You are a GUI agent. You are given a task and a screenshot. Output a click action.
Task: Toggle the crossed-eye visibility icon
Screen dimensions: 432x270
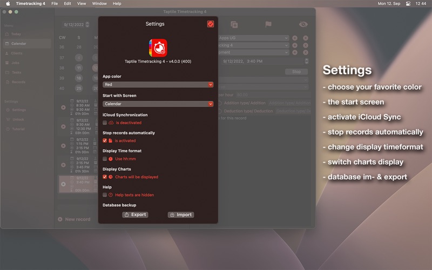tap(303, 24)
